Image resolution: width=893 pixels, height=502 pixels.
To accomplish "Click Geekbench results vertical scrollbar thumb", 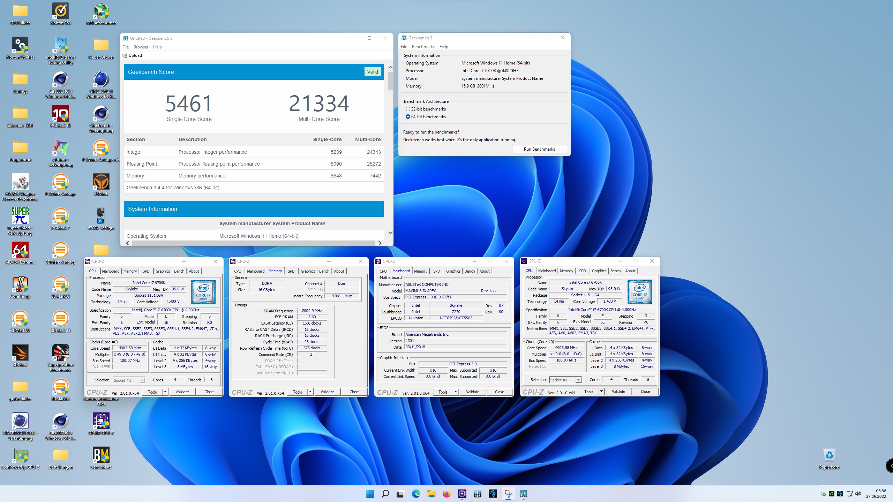I will (390, 81).
